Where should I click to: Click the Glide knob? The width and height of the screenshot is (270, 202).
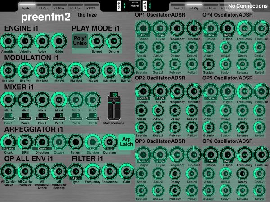pos(59,41)
